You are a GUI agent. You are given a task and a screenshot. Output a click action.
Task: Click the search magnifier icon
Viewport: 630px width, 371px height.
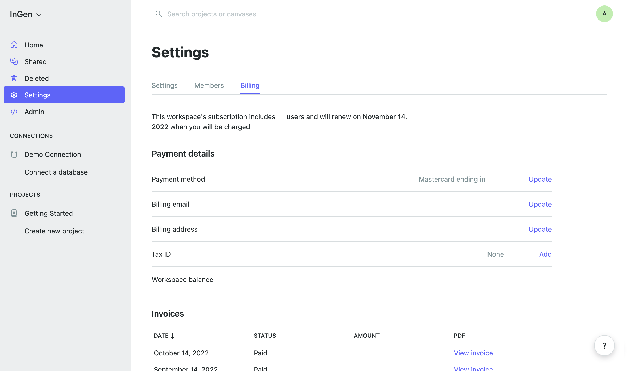click(x=158, y=14)
